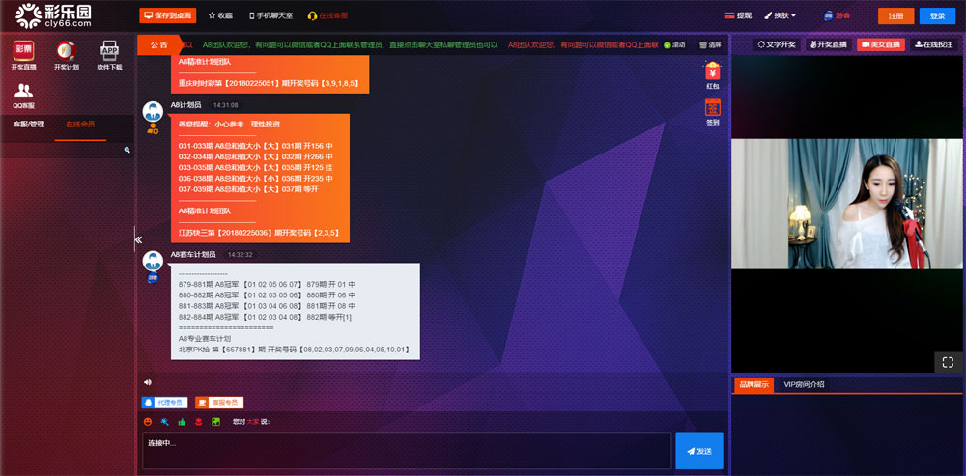Click the chat message input field
Screen dimensions: 966x476
(406, 450)
